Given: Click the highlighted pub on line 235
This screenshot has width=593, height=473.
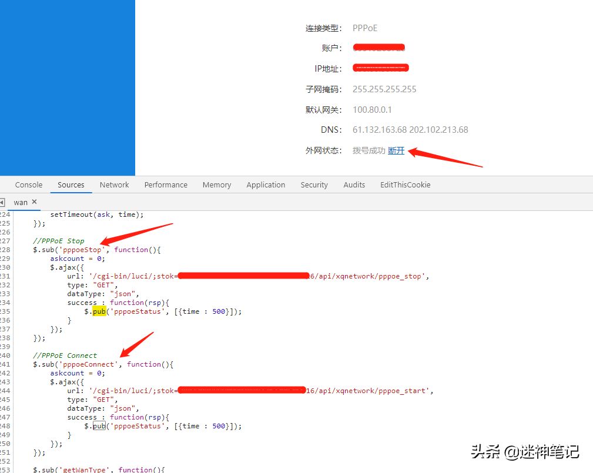Looking at the screenshot, I should pos(99,311).
